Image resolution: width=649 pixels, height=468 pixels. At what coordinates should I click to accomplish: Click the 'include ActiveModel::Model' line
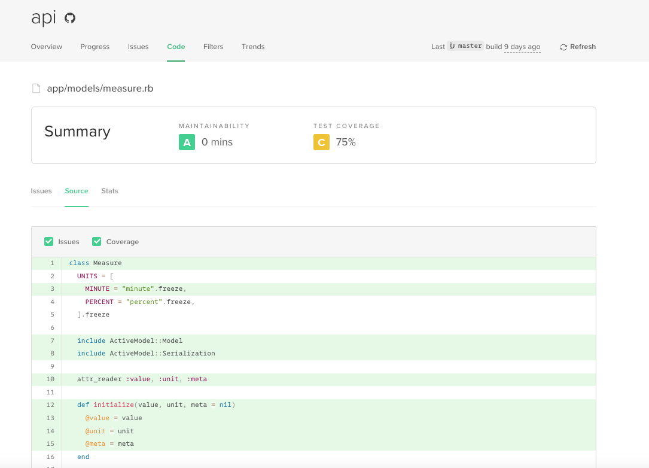point(130,341)
